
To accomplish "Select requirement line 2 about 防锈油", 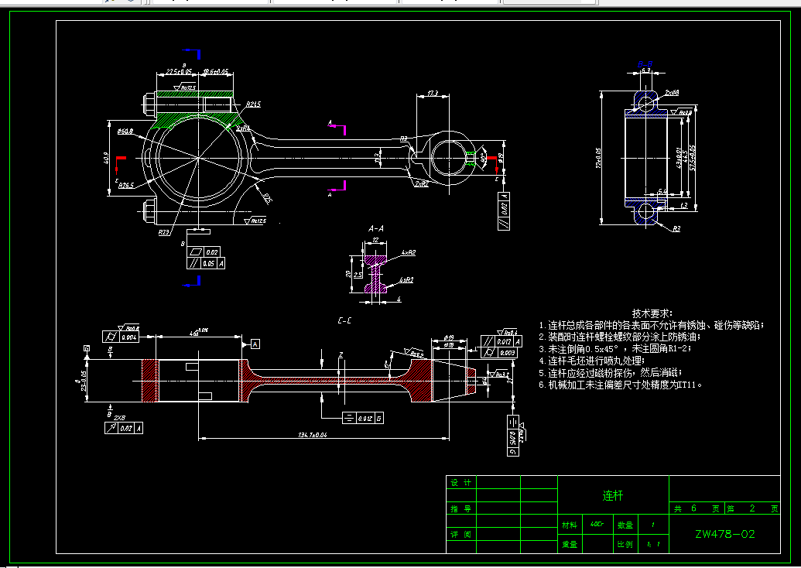I will (620, 337).
